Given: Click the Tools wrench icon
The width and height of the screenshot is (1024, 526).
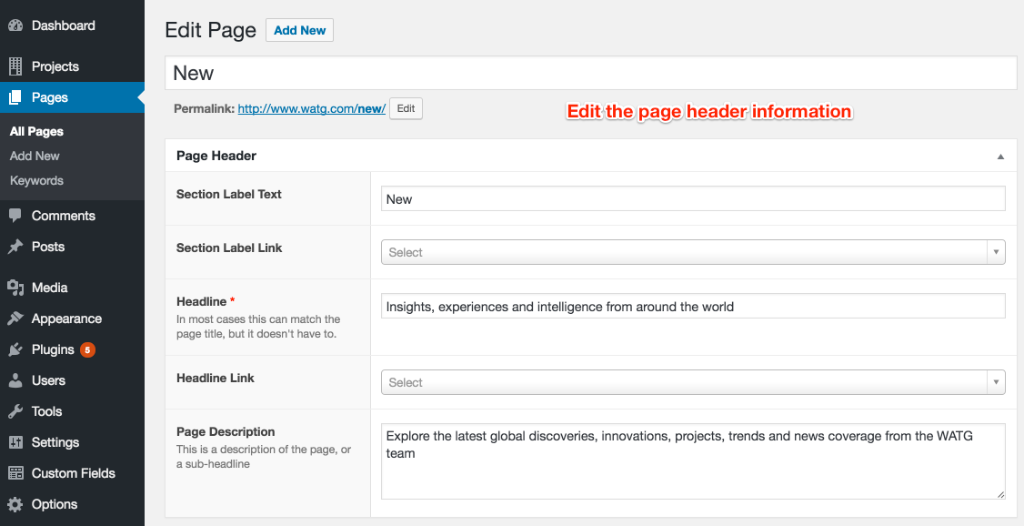Looking at the screenshot, I should [x=15, y=411].
